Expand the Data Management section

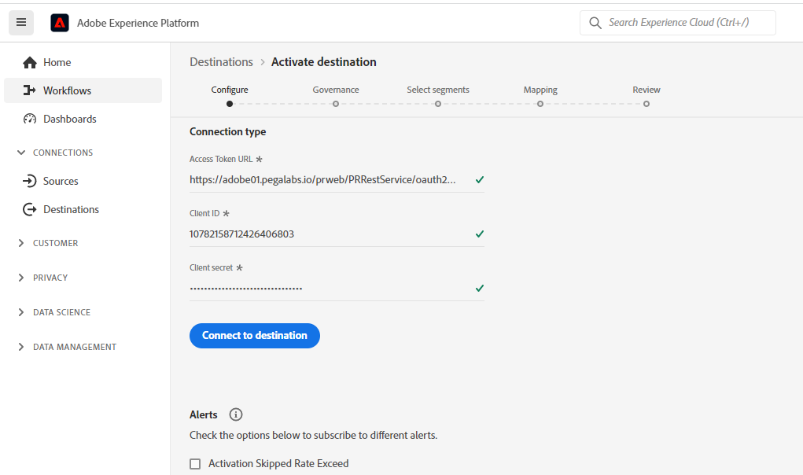(x=21, y=347)
